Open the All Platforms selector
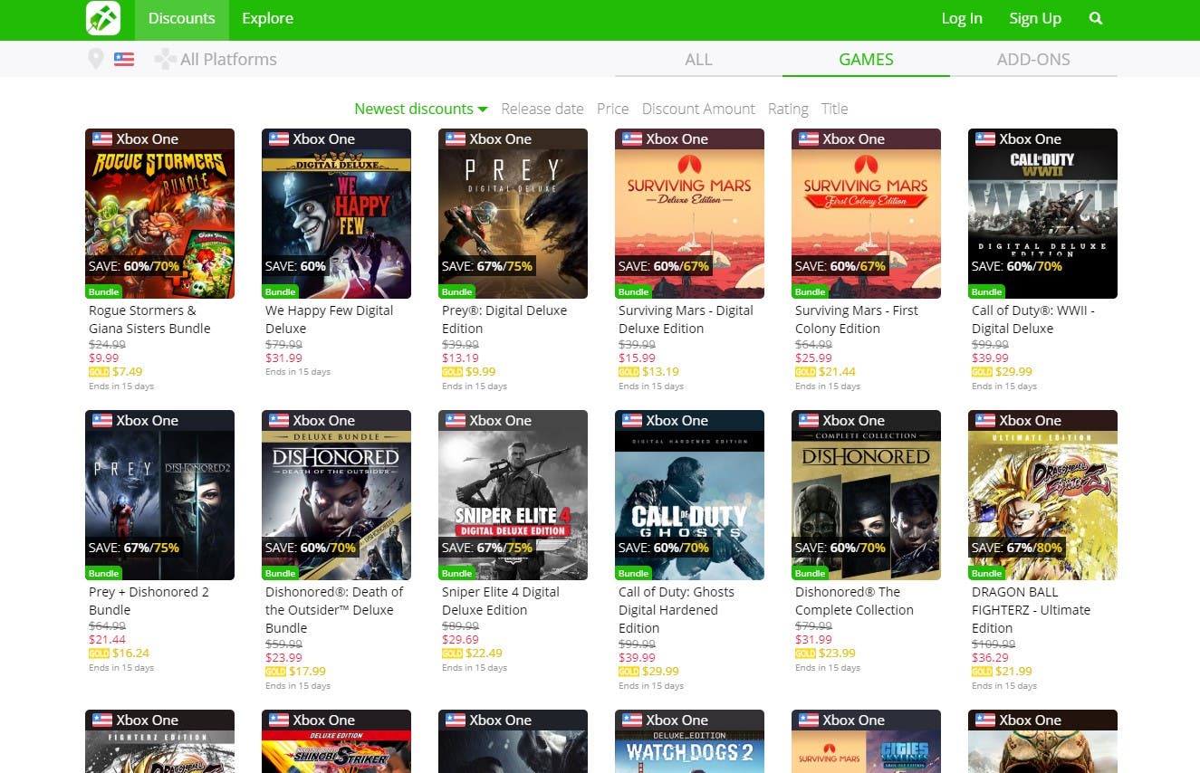 pyautogui.click(x=216, y=60)
